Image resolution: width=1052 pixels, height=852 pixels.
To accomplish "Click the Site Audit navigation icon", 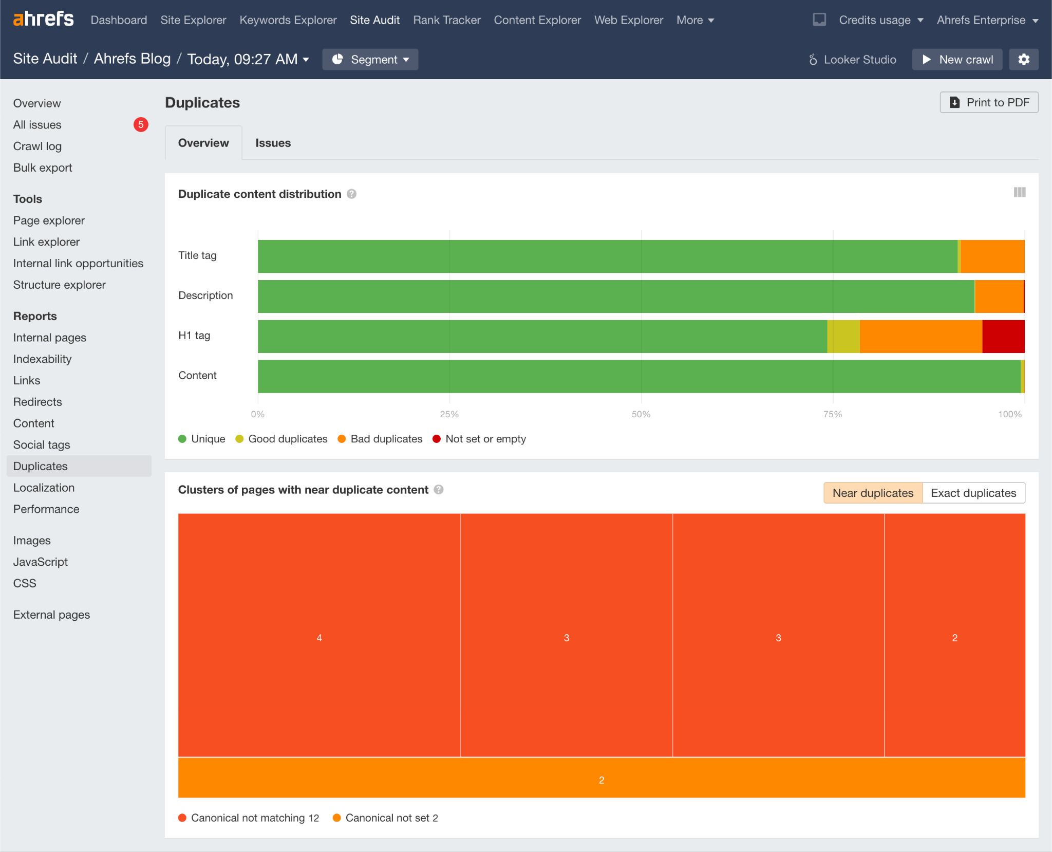I will (374, 19).
